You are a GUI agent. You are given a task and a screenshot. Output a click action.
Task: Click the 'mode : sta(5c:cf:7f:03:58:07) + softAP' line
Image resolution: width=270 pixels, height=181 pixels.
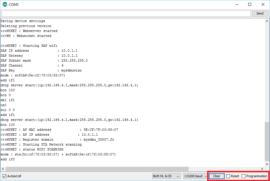pos(58,154)
